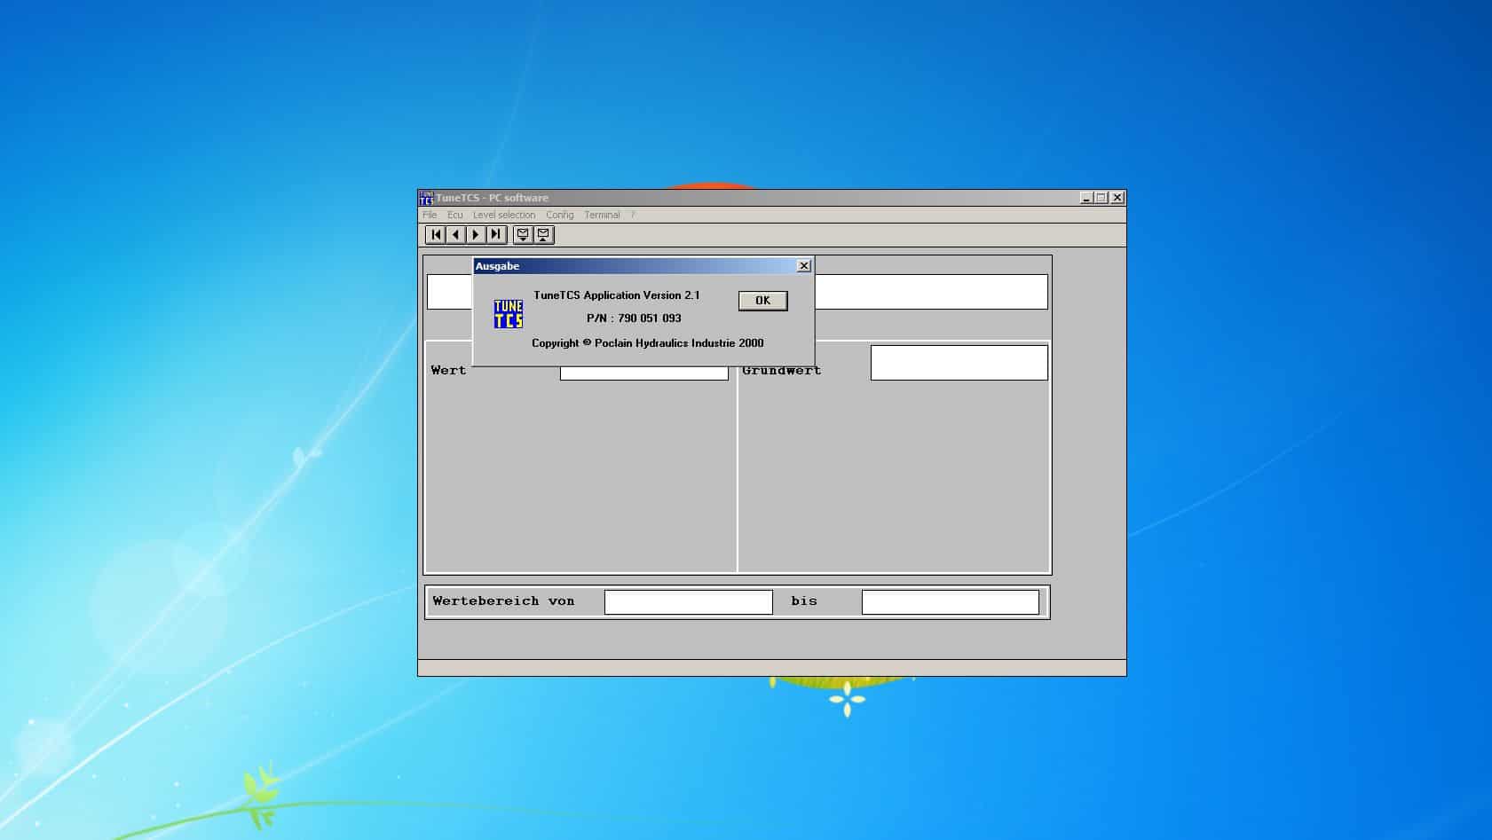Click the TuneTCS logo in Ausgabe dialog
The height and width of the screenshot is (840, 1492).
point(509,314)
